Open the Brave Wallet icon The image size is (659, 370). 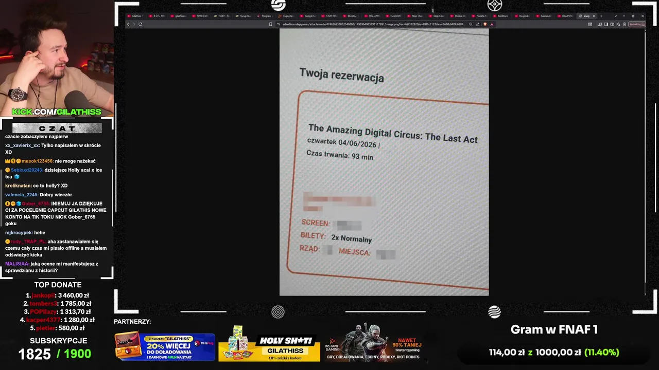point(613,24)
